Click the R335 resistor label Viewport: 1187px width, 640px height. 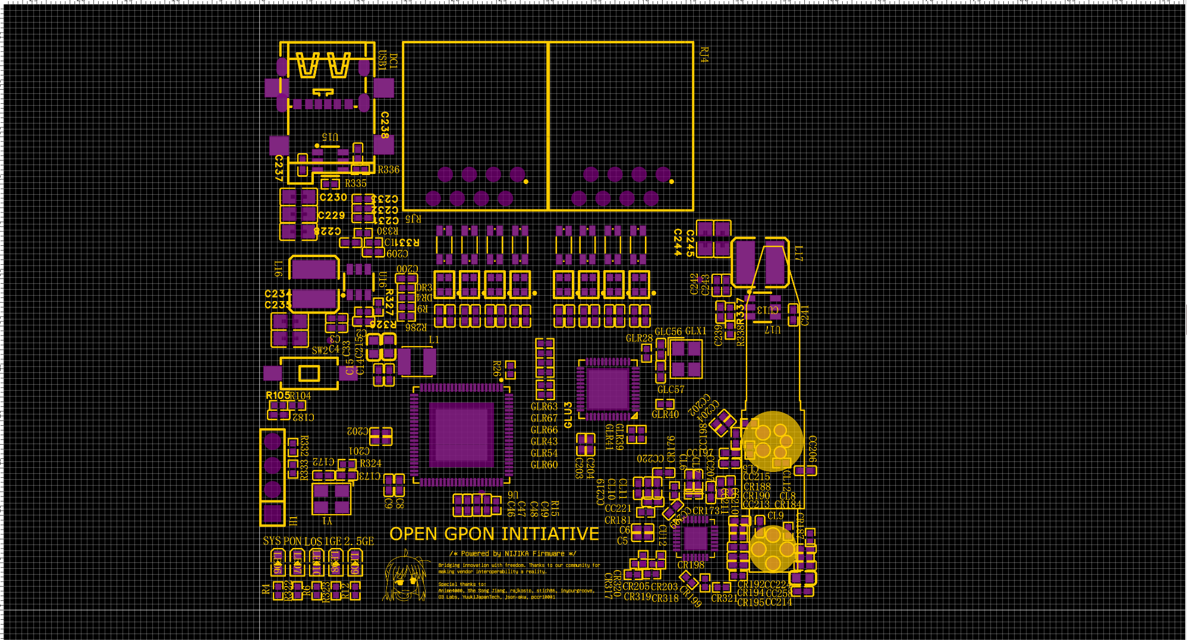355,183
